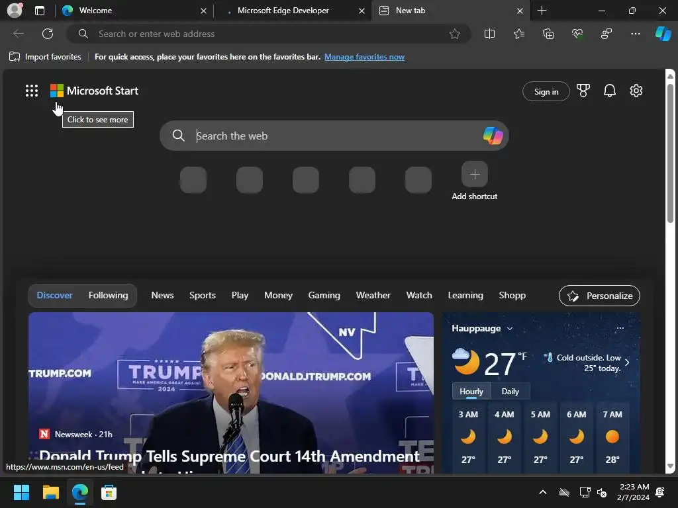Click the Copilot icon in search box

click(x=493, y=136)
